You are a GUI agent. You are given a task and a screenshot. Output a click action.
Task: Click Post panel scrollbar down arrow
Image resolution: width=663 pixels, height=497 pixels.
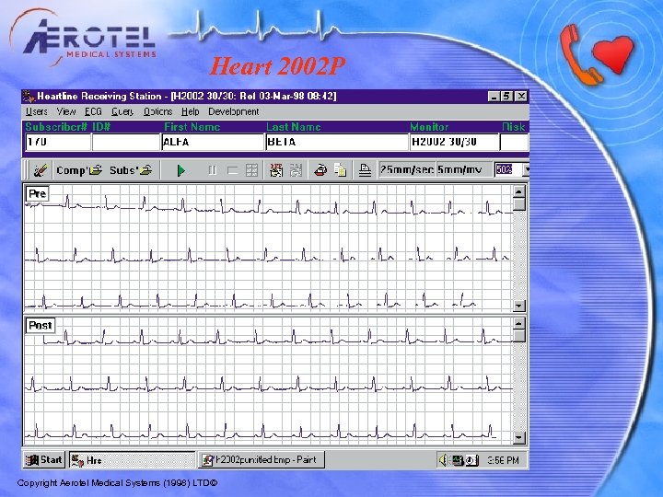[519, 437]
